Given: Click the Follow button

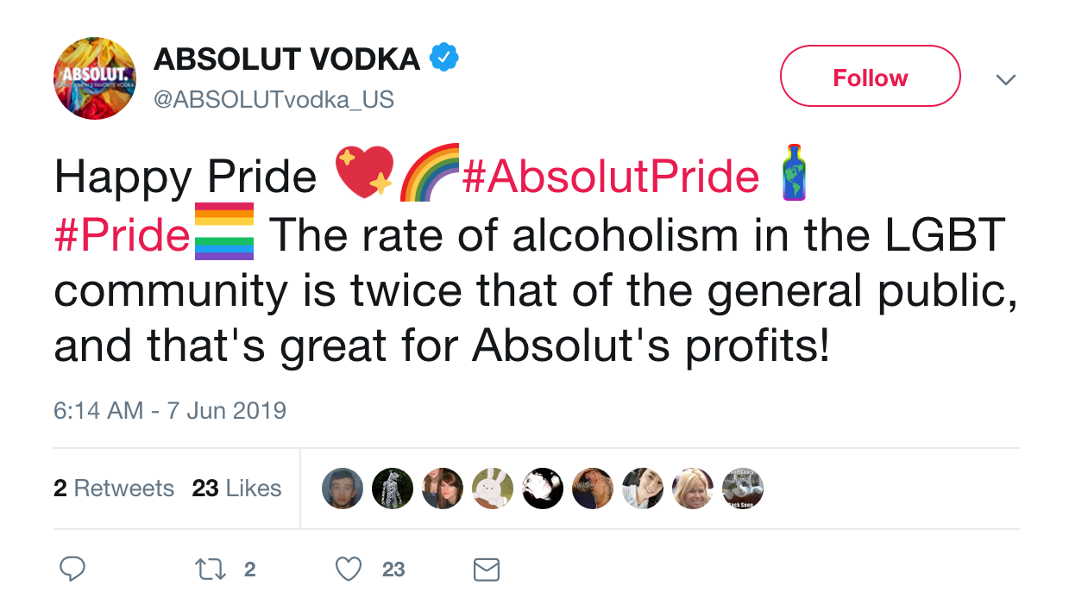Looking at the screenshot, I should coord(869,77).
